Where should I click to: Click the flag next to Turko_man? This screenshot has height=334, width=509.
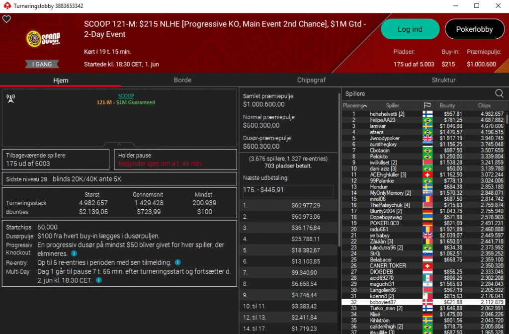427,308
